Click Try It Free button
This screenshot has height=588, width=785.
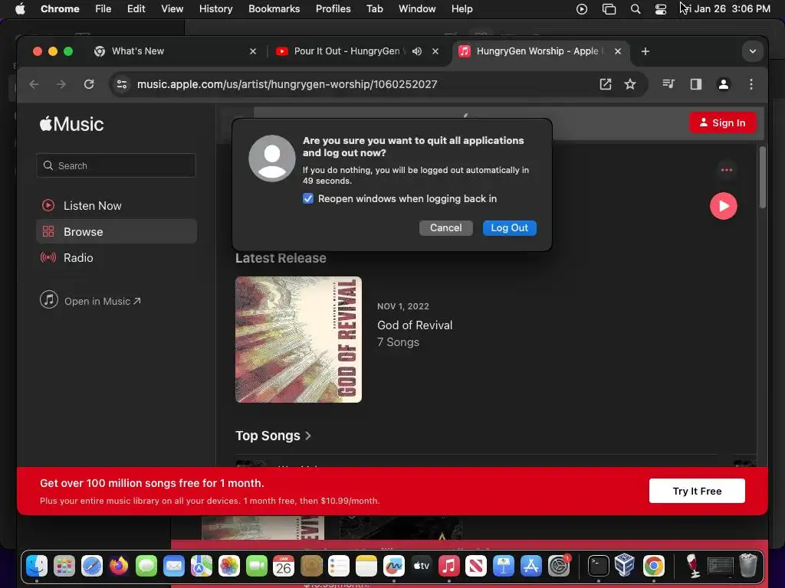pyautogui.click(x=697, y=491)
